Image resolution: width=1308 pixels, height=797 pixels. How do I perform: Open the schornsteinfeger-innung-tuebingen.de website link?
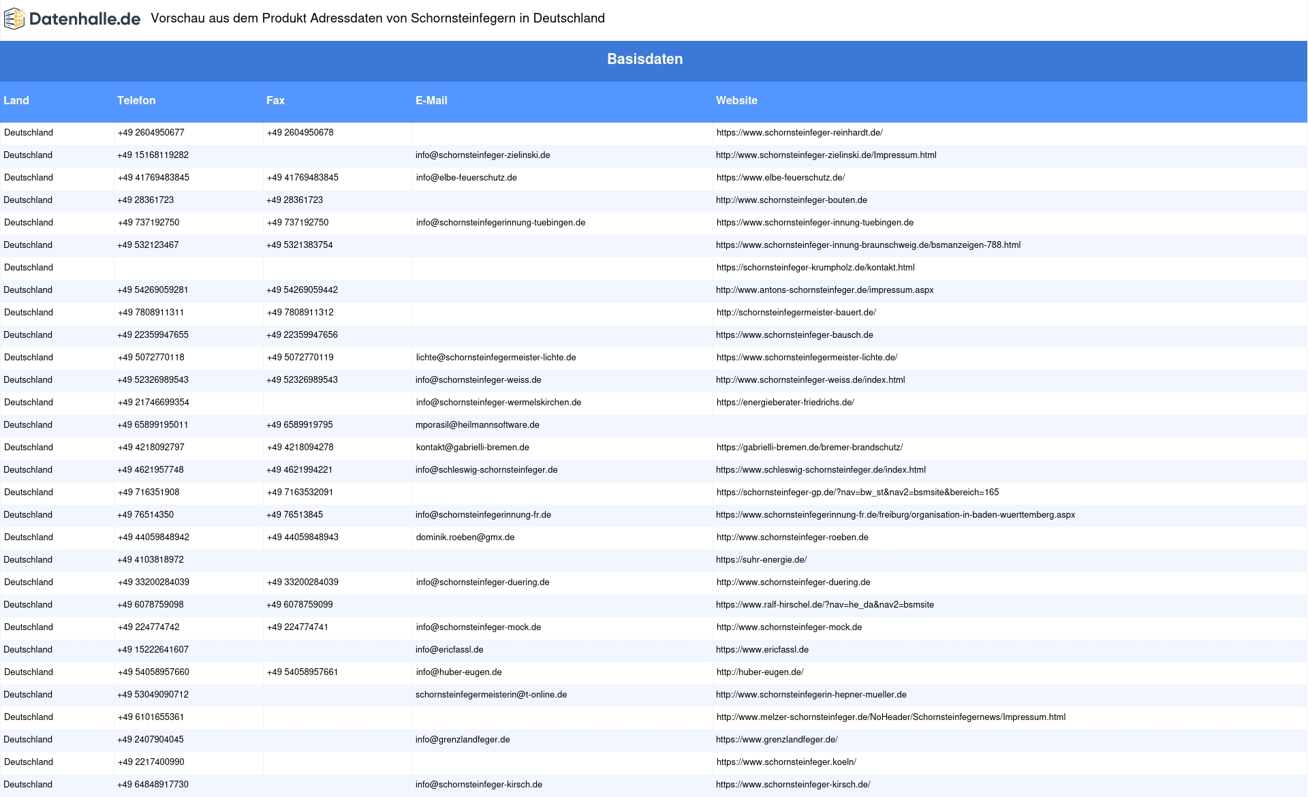pyautogui.click(x=815, y=223)
